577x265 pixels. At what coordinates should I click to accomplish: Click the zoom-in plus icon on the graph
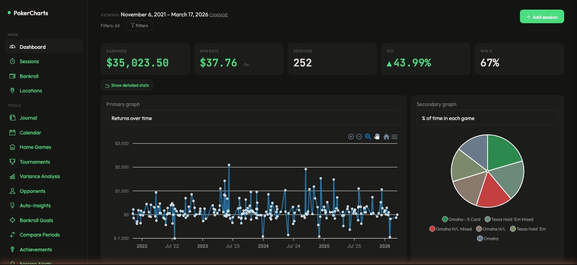click(x=351, y=137)
